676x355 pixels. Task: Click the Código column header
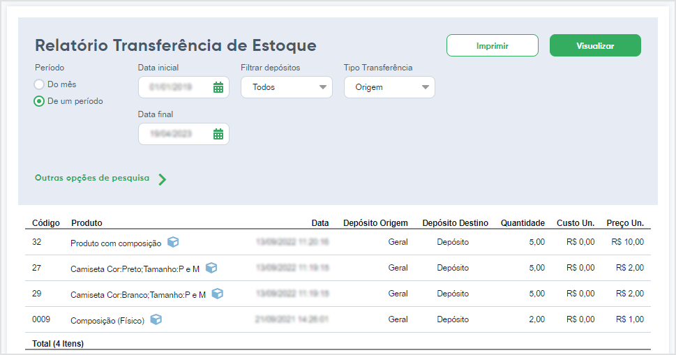[46, 222]
